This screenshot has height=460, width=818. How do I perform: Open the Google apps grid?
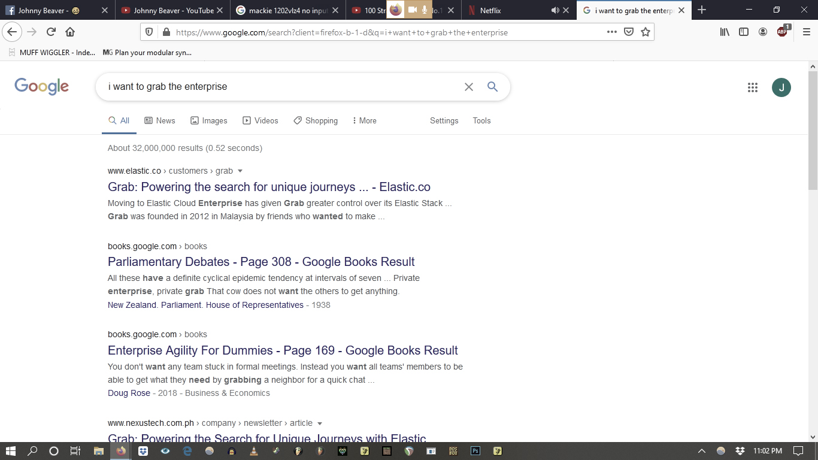753,87
